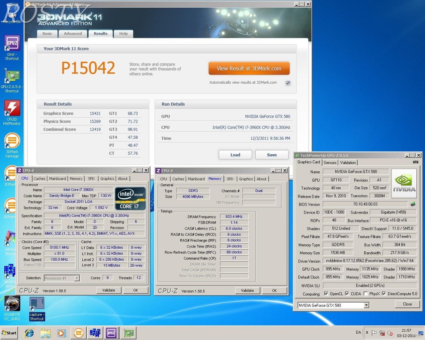The height and width of the screenshot is (340, 425).
Task: Open Mainboard tab in left CPU-Z window
Action: click(57, 179)
